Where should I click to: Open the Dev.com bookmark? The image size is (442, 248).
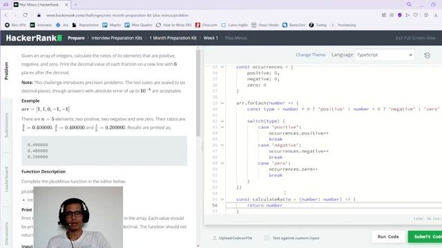(206, 25)
